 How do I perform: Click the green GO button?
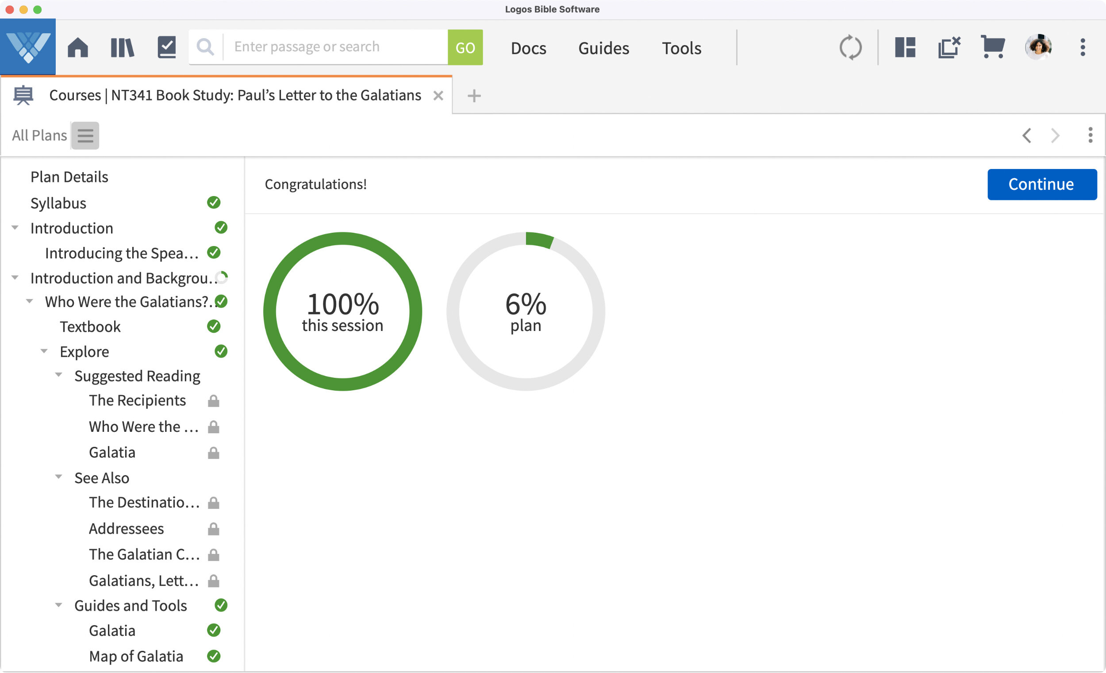[x=465, y=47]
